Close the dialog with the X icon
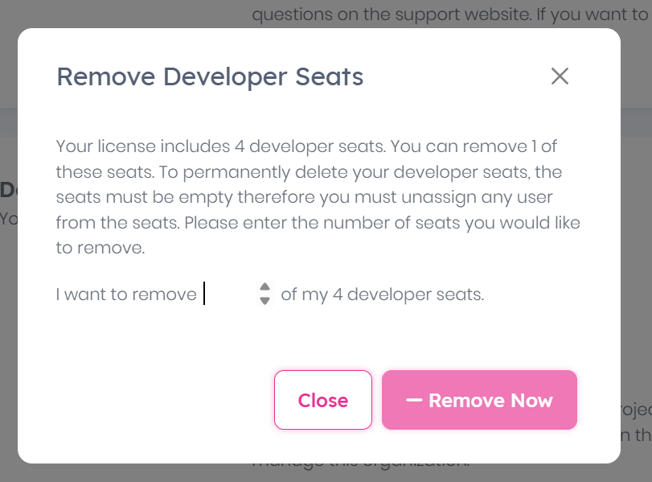Viewport: 652px width, 482px height. point(560,76)
